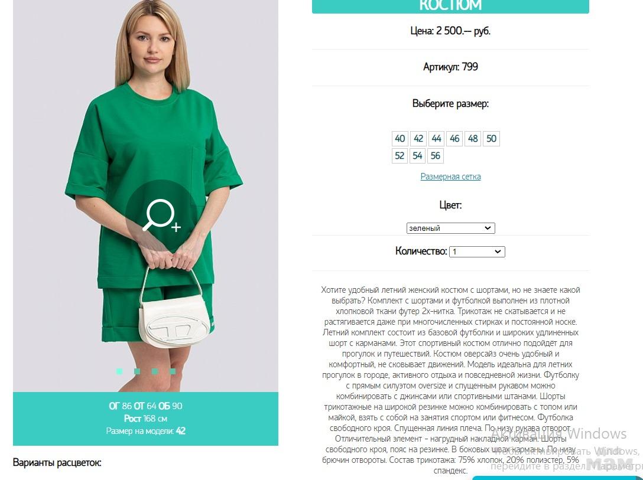Expand the Количество quantity dropdown
This screenshot has width=643, height=480.
click(478, 252)
